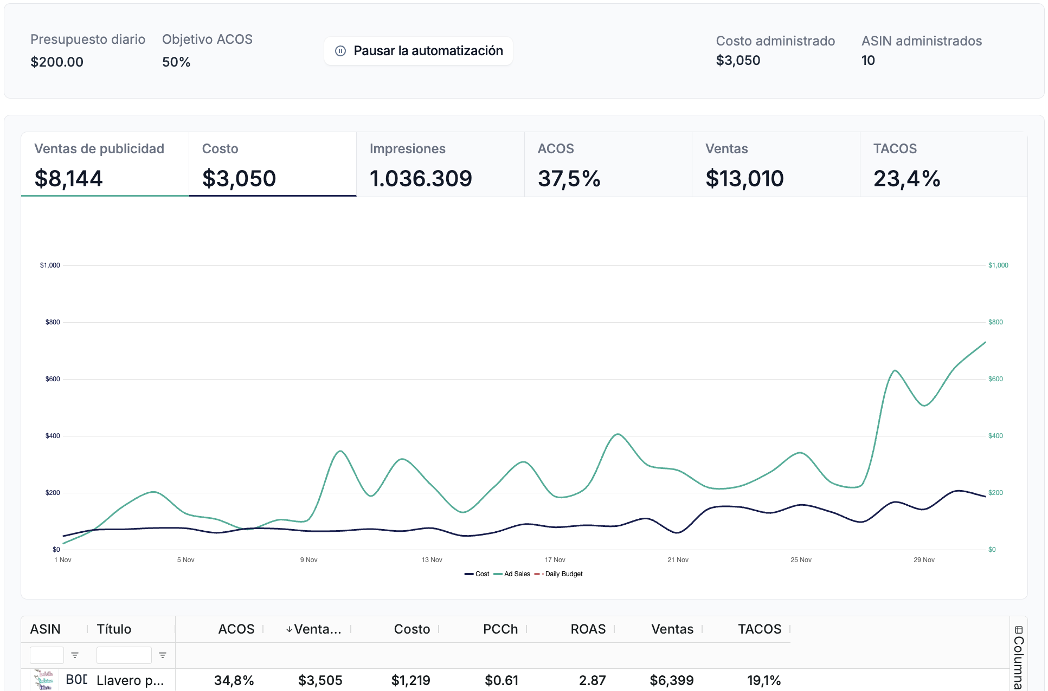Sort table by the Costo column header
1048x691 pixels.
(x=412, y=629)
